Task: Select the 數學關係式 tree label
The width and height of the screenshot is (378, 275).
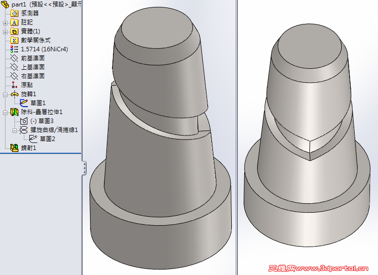Action: pyautogui.click(x=36, y=40)
